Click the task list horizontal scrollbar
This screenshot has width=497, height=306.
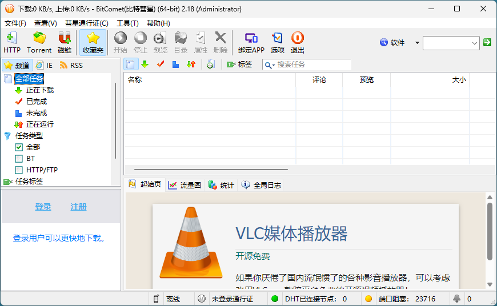[211, 170]
